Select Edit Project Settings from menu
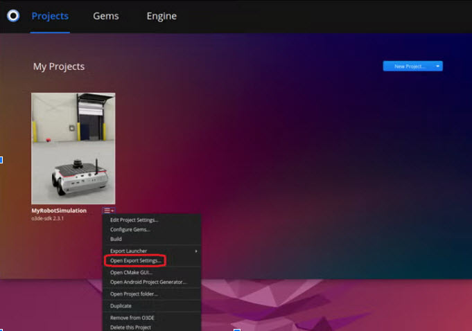This screenshot has width=472, height=331. pos(134,220)
